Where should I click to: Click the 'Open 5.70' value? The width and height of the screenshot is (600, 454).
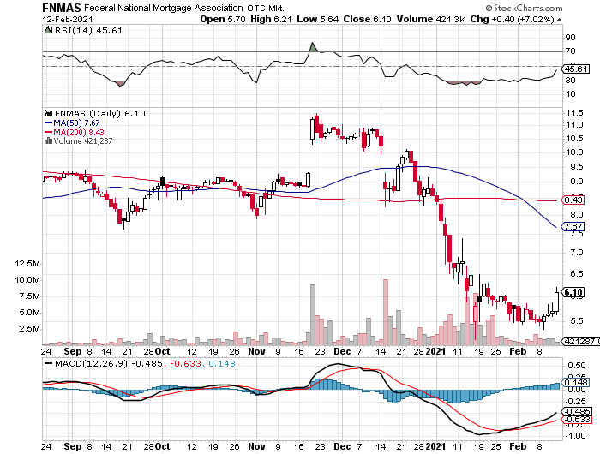click(223, 19)
